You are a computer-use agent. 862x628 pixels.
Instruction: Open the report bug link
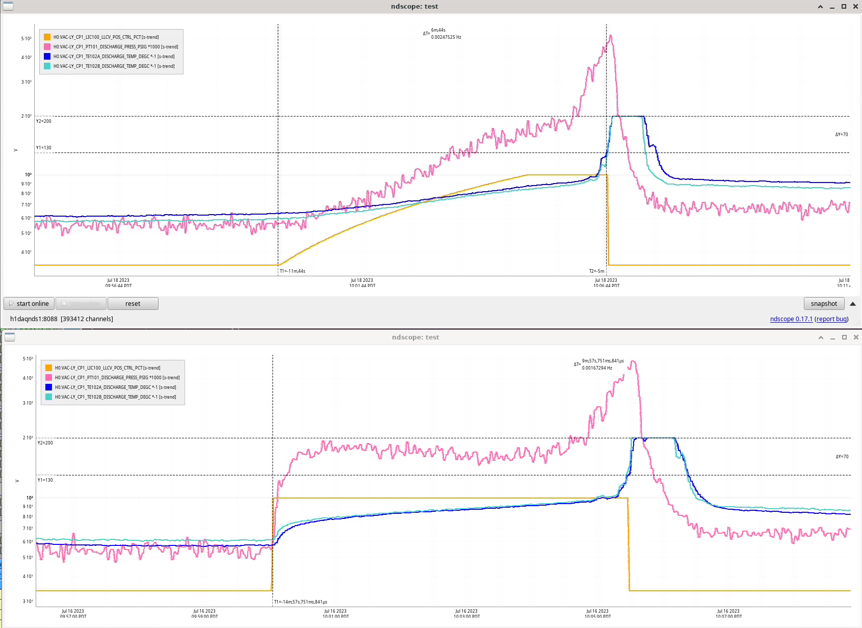click(x=831, y=319)
